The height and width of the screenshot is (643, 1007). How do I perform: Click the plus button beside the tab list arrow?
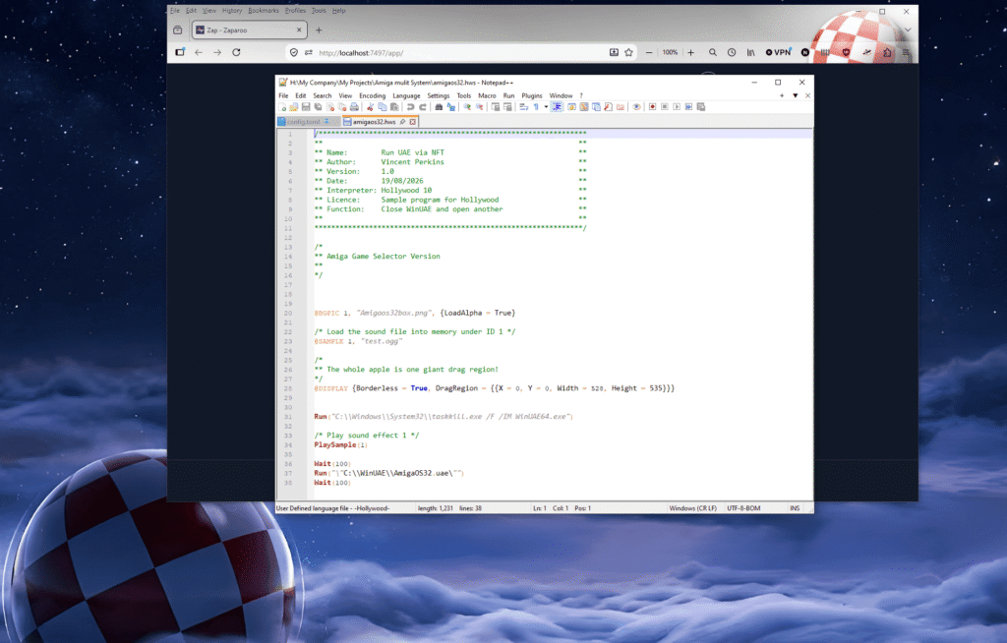click(782, 95)
